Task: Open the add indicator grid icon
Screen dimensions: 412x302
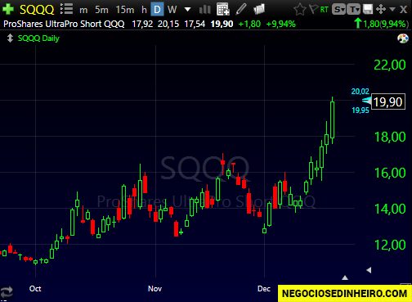Action: tap(223, 9)
